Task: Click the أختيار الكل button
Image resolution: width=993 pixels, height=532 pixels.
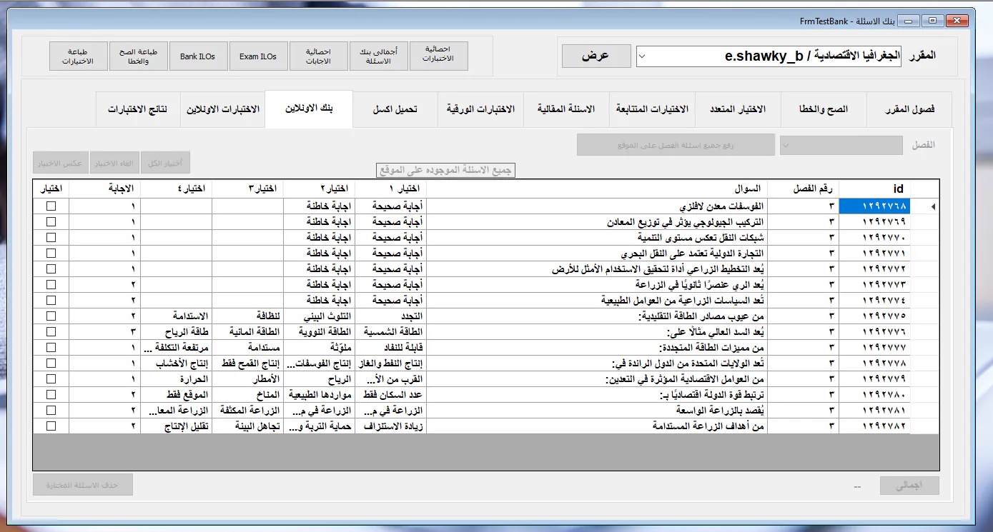Action: [x=164, y=163]
